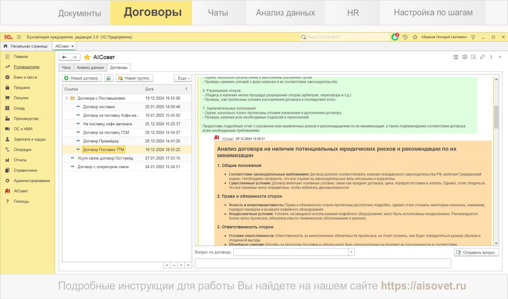The image size is (508, 299).
Task: Open the service settings lines icon
Action: pyautogui.click(x=473, y=37)
